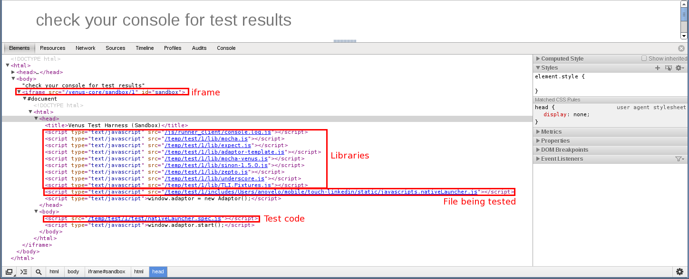The height and width of the screenshot is (279, 689).
Task: Click the page preview scrollbar down arrow
Action: 684,36
